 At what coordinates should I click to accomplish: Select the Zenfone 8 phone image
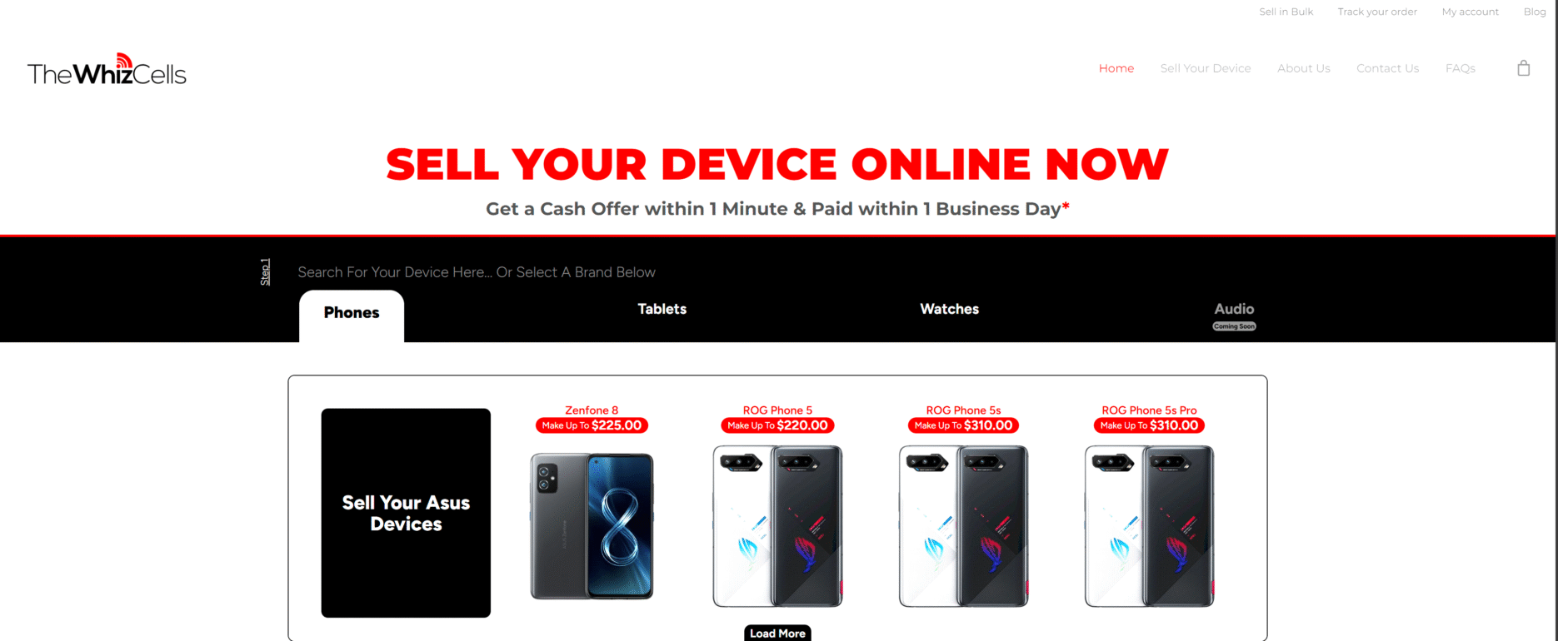coord(592,526)
